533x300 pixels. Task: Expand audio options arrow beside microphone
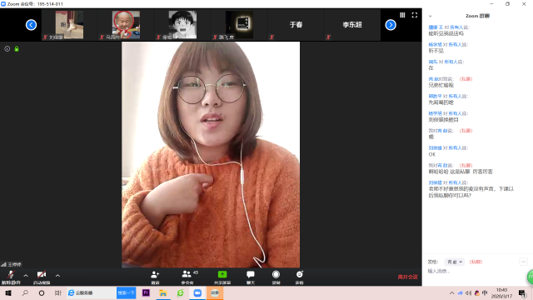26,276
